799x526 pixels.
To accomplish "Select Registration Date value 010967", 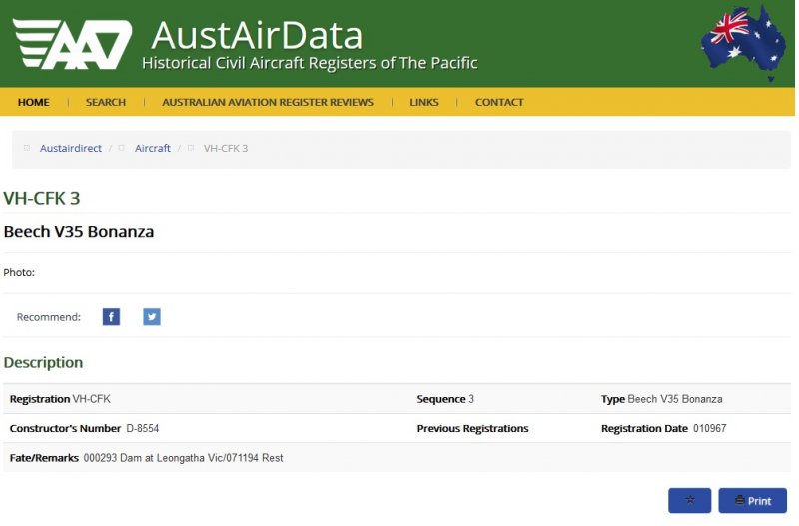I will [x=709, y=429].
